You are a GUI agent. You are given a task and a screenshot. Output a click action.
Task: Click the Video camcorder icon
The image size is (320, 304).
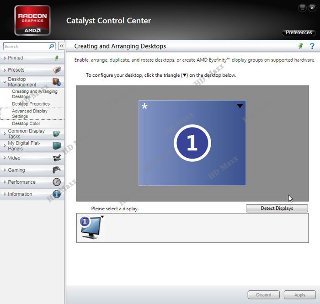[x=57, y=158]
